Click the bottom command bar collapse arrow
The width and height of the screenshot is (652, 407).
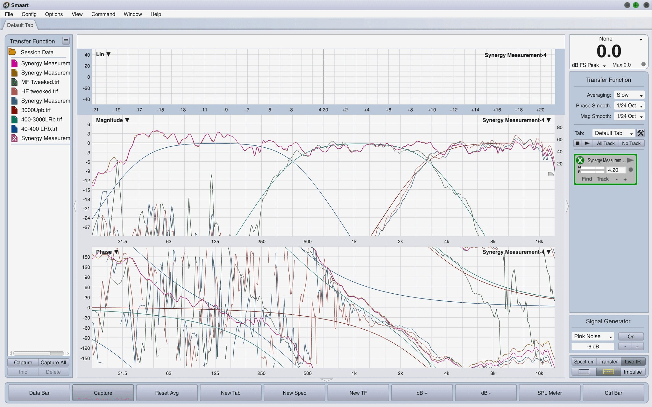326,380
